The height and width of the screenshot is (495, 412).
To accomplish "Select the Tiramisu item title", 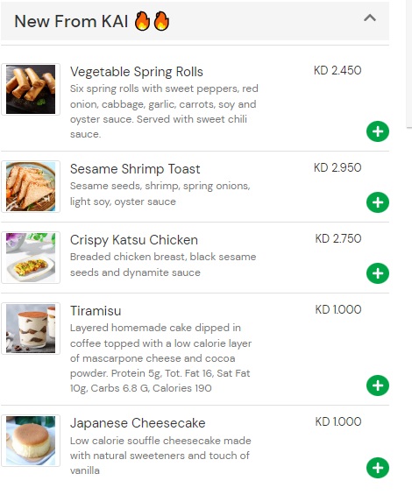I will click(96, 311).
